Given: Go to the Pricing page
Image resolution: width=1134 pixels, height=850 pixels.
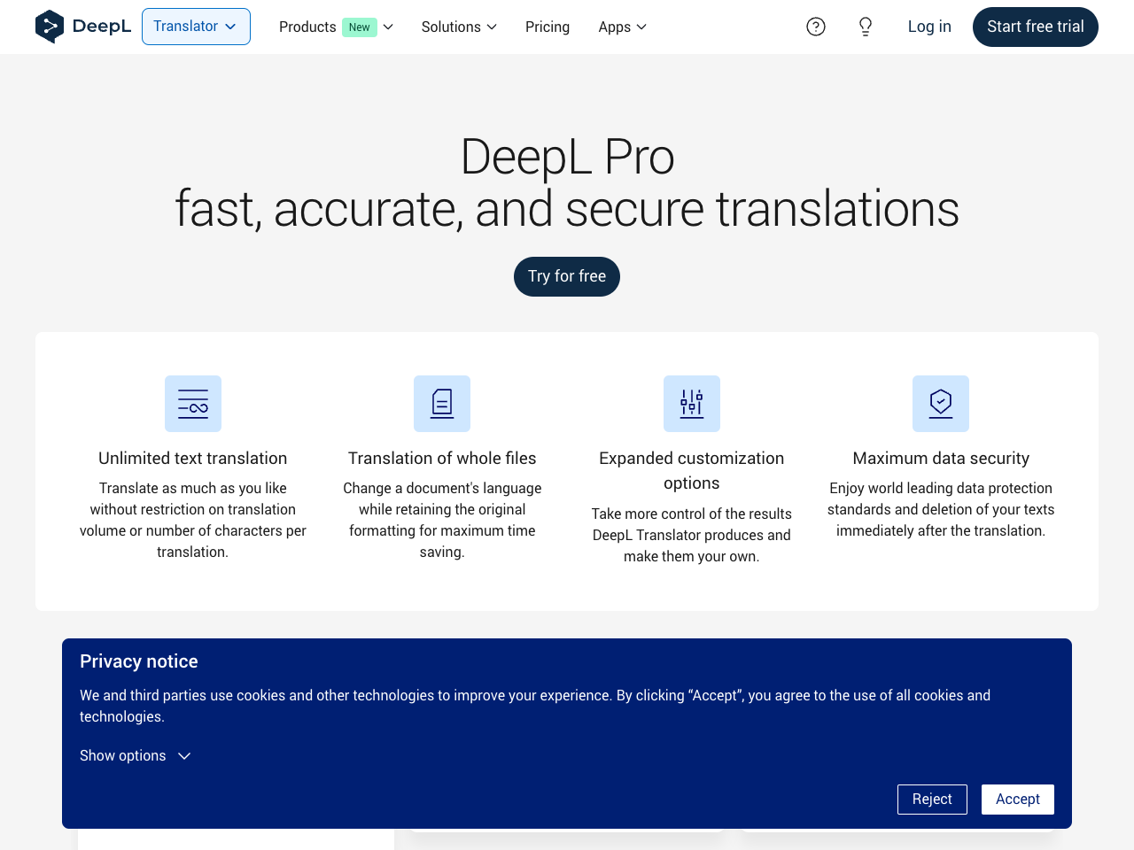Looking at the screenshot, I should 548,27.
